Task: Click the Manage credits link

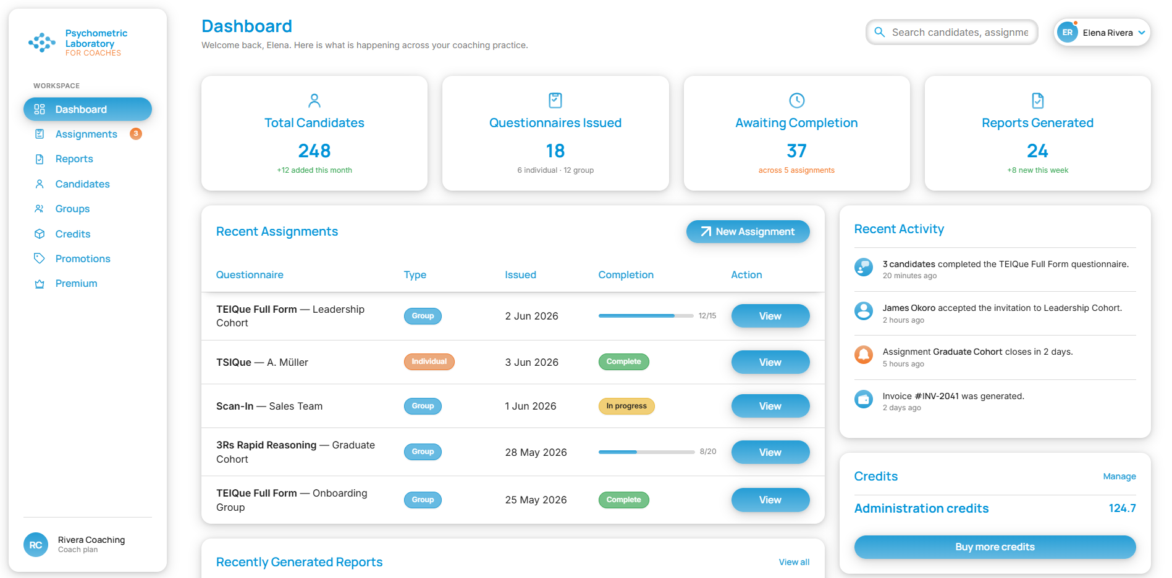Action: 1119,476
